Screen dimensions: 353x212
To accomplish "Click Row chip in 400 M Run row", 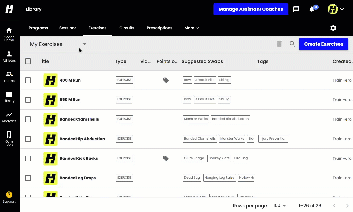I will [187, 80].
